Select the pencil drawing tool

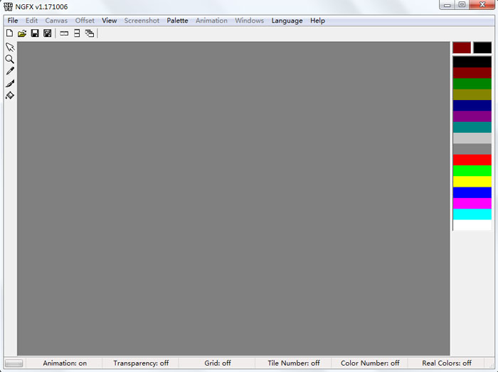click(x=10, y=71)
